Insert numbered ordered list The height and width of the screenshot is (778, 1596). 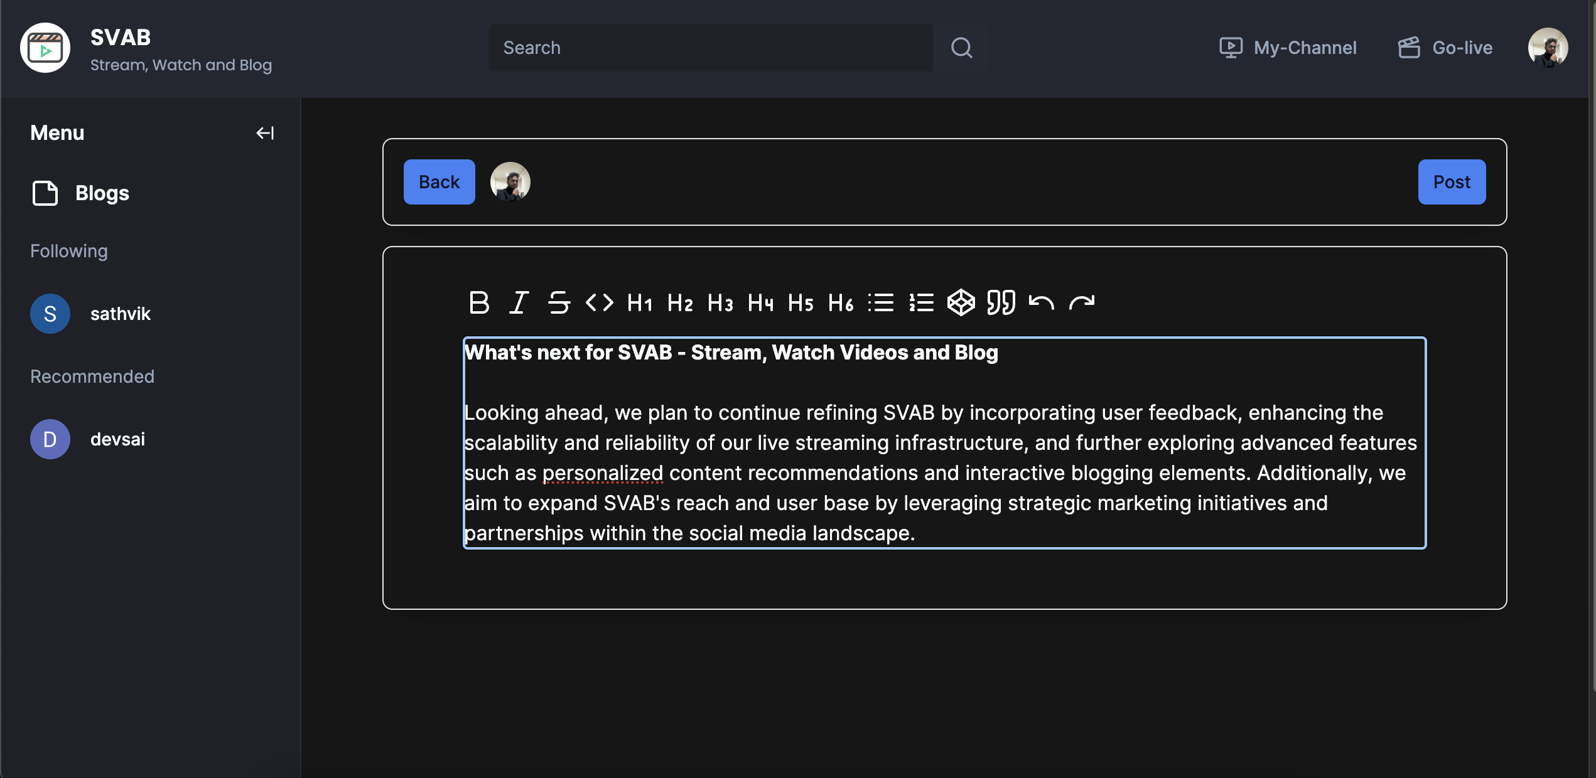pyautogui.click(x=921, y=303)
